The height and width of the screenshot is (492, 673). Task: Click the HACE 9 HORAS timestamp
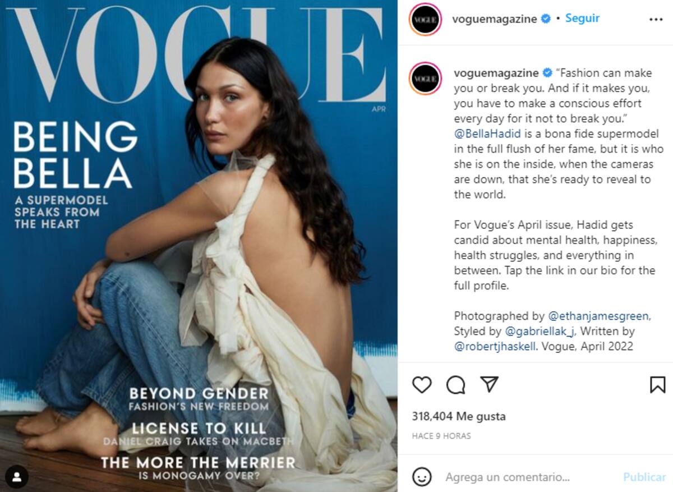(441, 435)
